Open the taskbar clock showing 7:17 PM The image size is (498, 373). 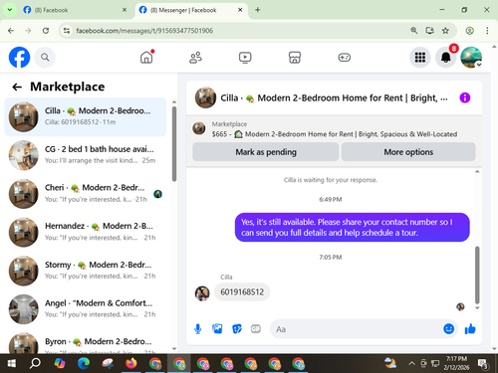click(456, 363)
